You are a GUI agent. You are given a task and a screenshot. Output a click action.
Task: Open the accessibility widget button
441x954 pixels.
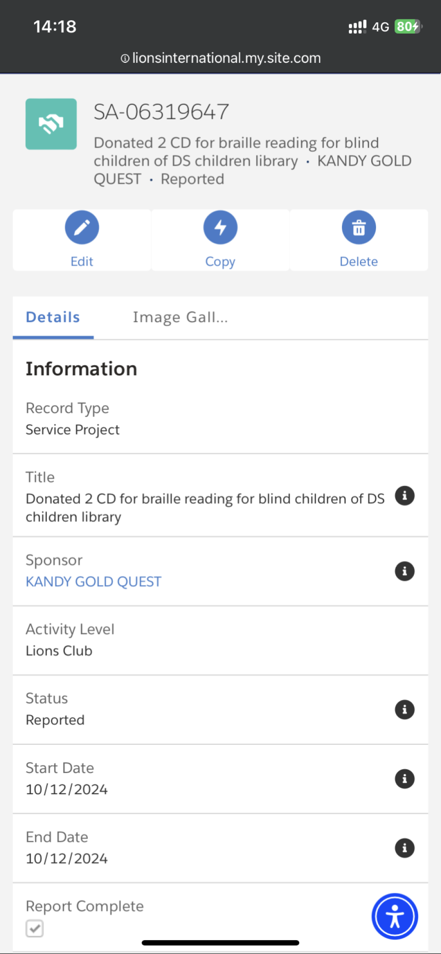[394, 916]
